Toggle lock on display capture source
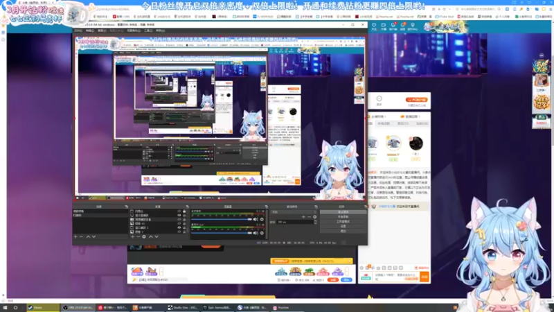 click(x=184, y=215)
